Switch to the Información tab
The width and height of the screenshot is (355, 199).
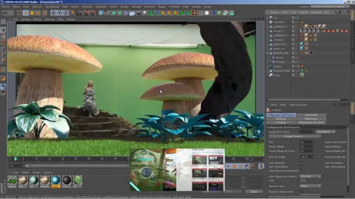[311, 115]
